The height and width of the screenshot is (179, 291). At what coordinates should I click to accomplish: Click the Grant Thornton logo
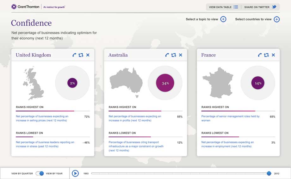coord(26,7)
